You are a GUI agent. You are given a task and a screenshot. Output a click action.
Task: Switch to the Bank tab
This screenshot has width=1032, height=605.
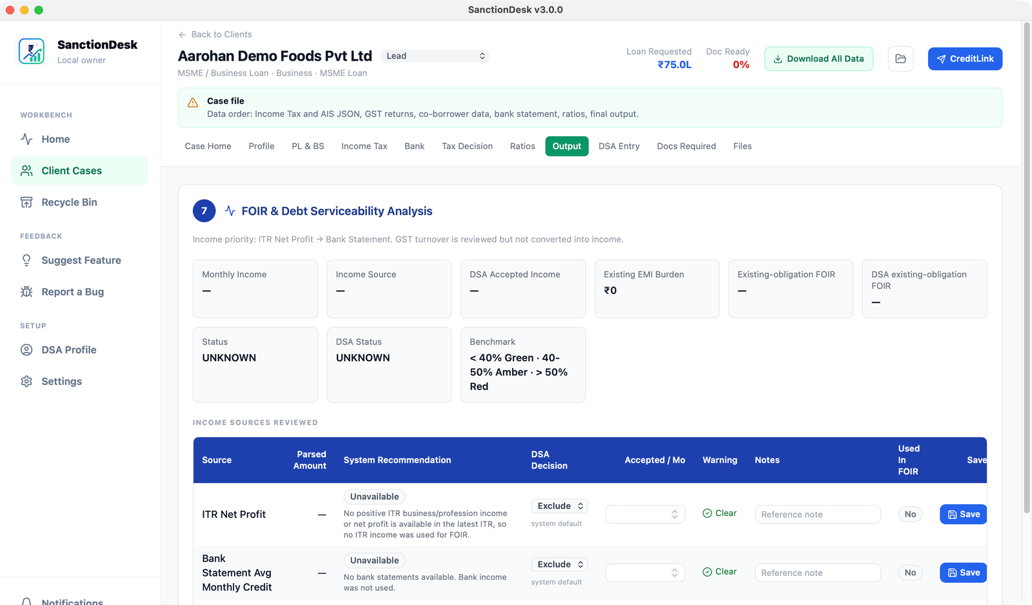click(x=414, y=146)
